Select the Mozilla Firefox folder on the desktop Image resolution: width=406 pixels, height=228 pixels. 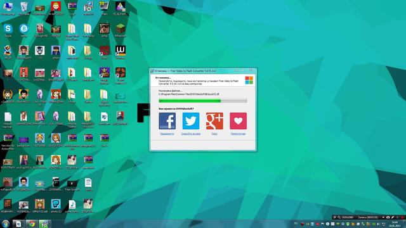72,120
